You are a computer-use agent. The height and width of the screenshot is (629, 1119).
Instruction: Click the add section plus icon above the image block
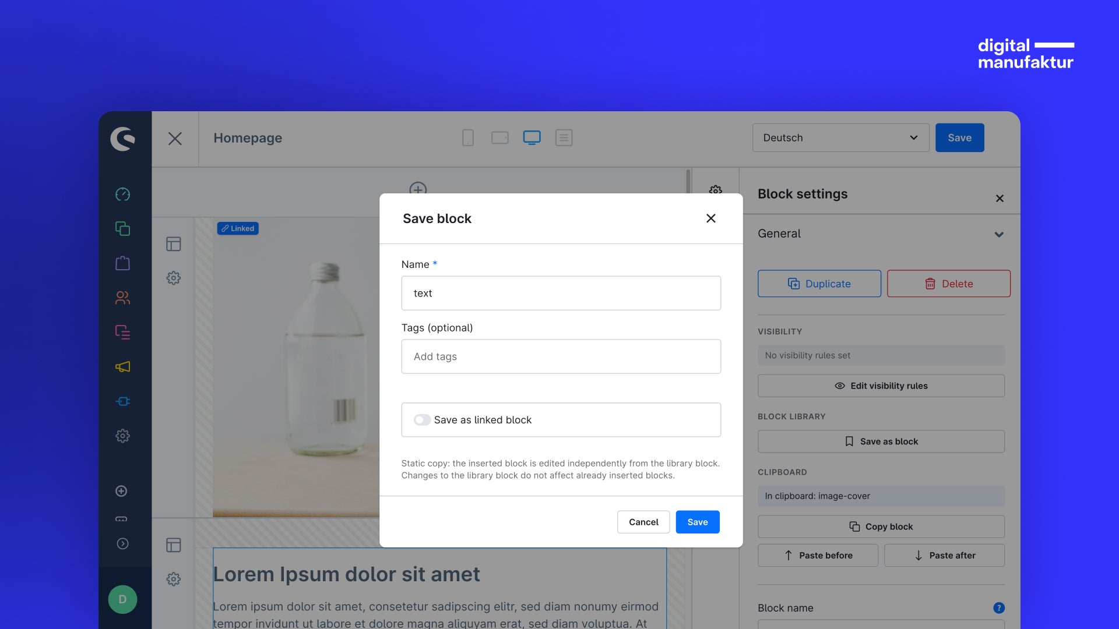418,189
